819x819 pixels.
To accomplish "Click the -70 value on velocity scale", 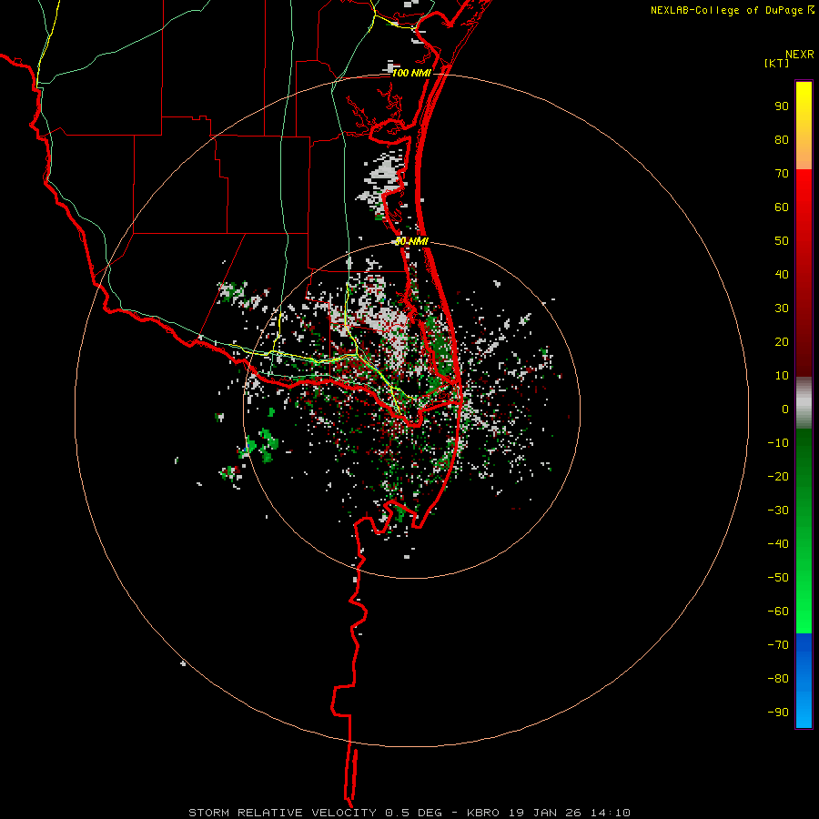I will 778,645.
